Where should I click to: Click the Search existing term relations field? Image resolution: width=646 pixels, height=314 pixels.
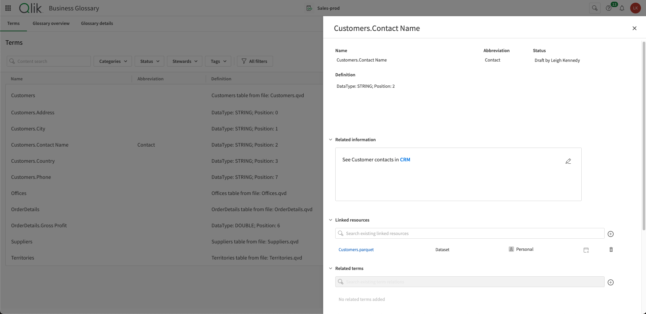click(x=470, y=282)
